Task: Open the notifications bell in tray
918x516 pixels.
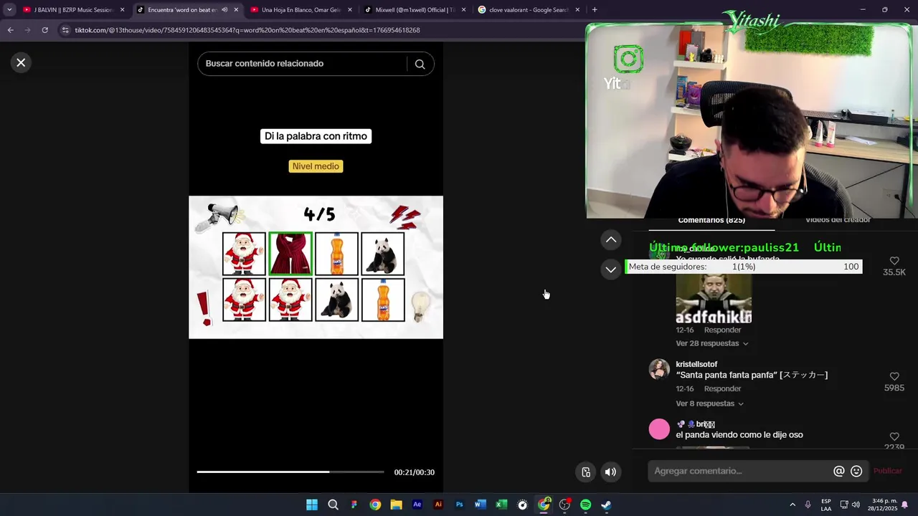Action: [x=904, y=505]
